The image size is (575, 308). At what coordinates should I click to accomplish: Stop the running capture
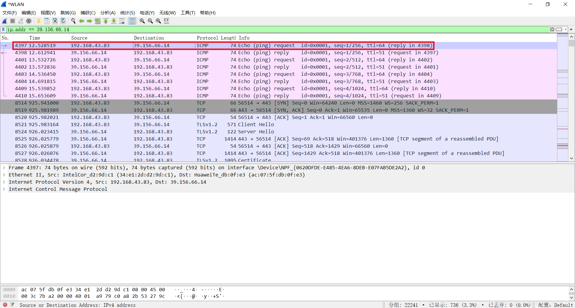[x=13, y=21]
